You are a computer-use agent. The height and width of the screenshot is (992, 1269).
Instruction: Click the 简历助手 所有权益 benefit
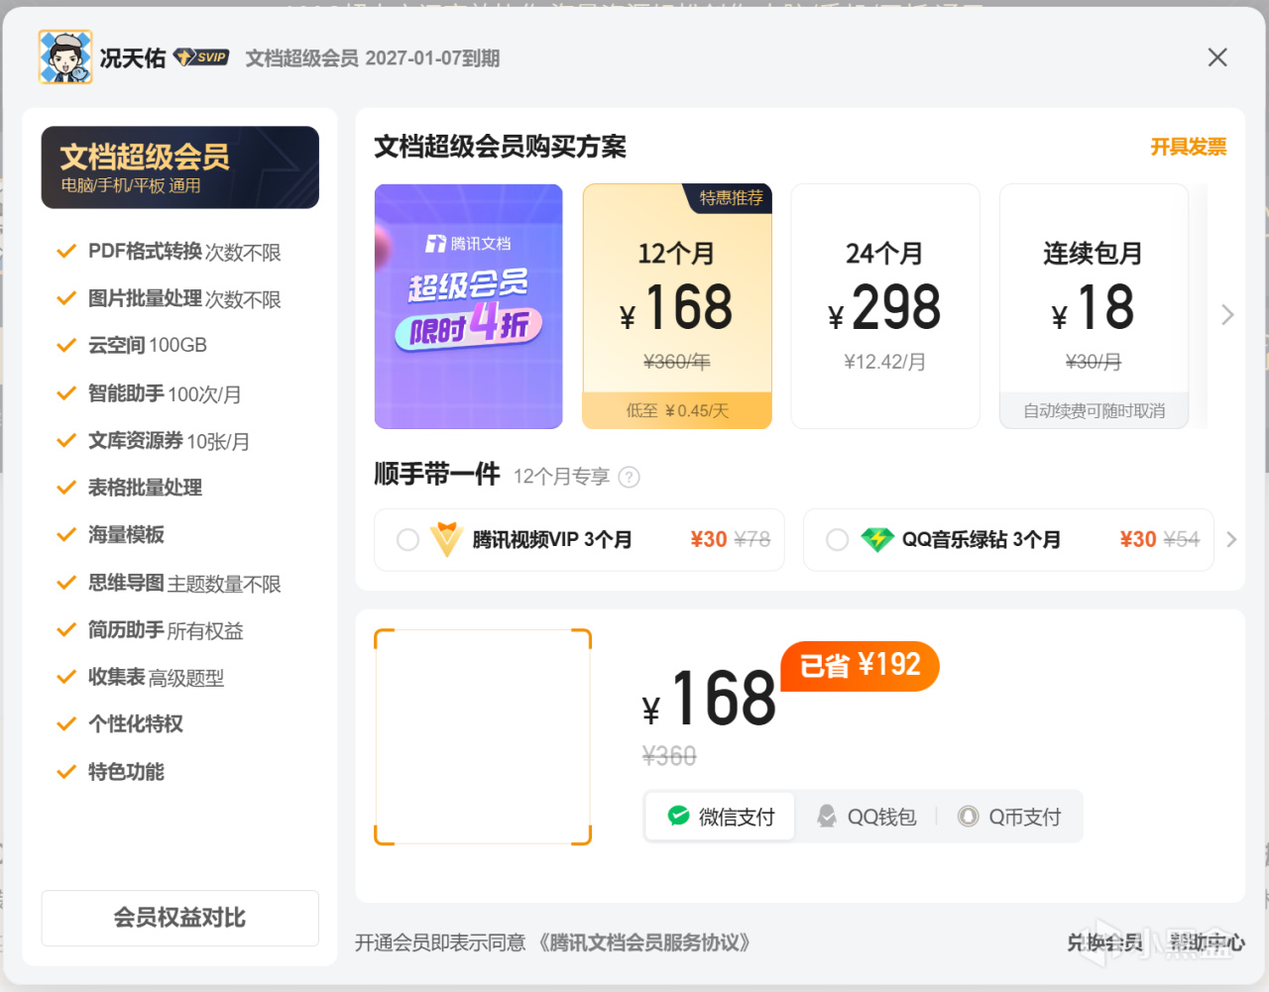(x=151, y=630)
